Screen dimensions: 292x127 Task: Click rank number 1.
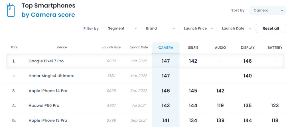(x=14, y=61)
